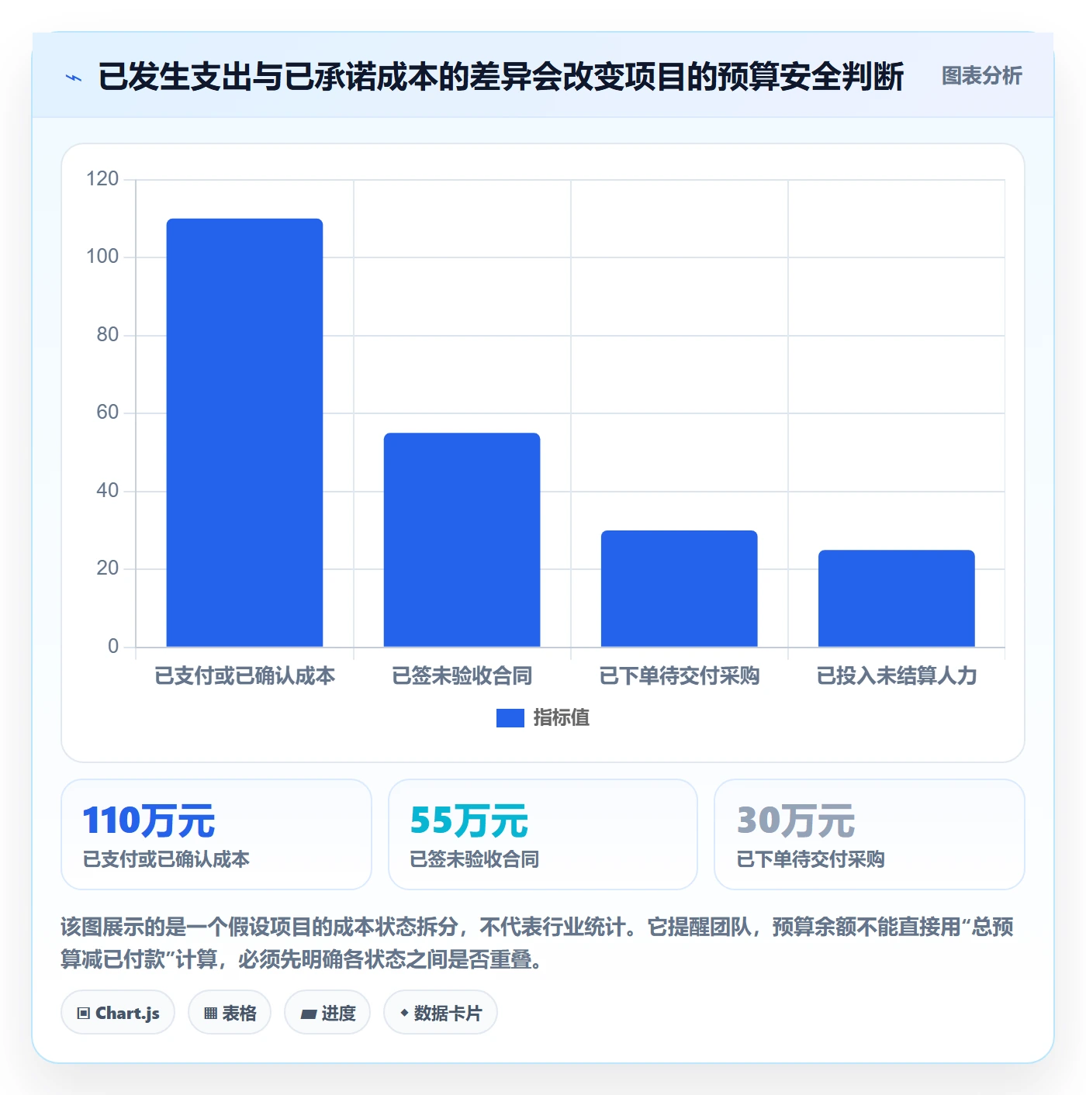This screenshot has width=1086, height=1095.
Task: Toggle the 指标值 legend color box
Action: point(510,717)
